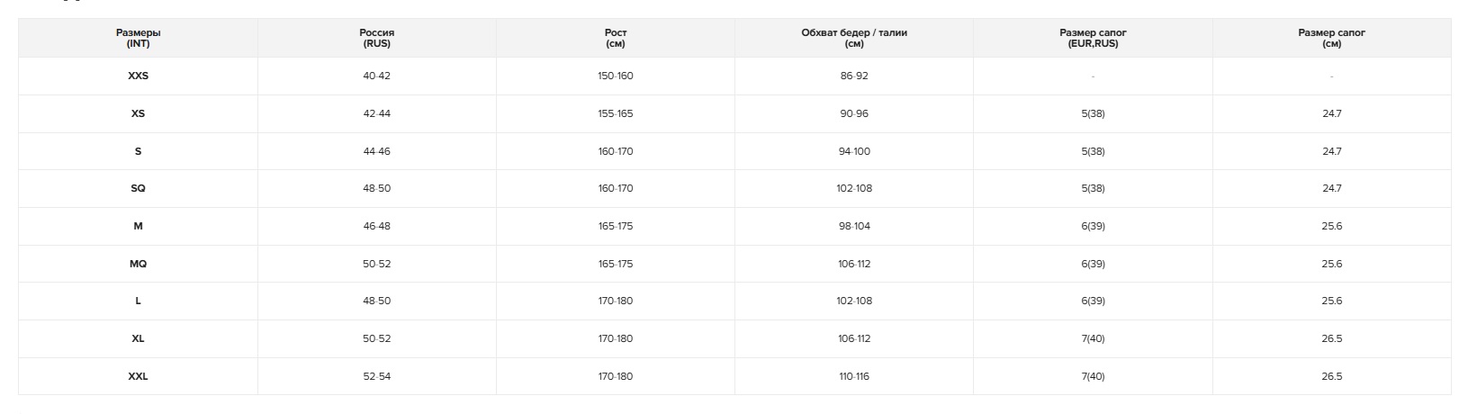Click the 52-54 Russian size cell
This screenshot has height=414, width=1477.
click(x=376, y=377)
